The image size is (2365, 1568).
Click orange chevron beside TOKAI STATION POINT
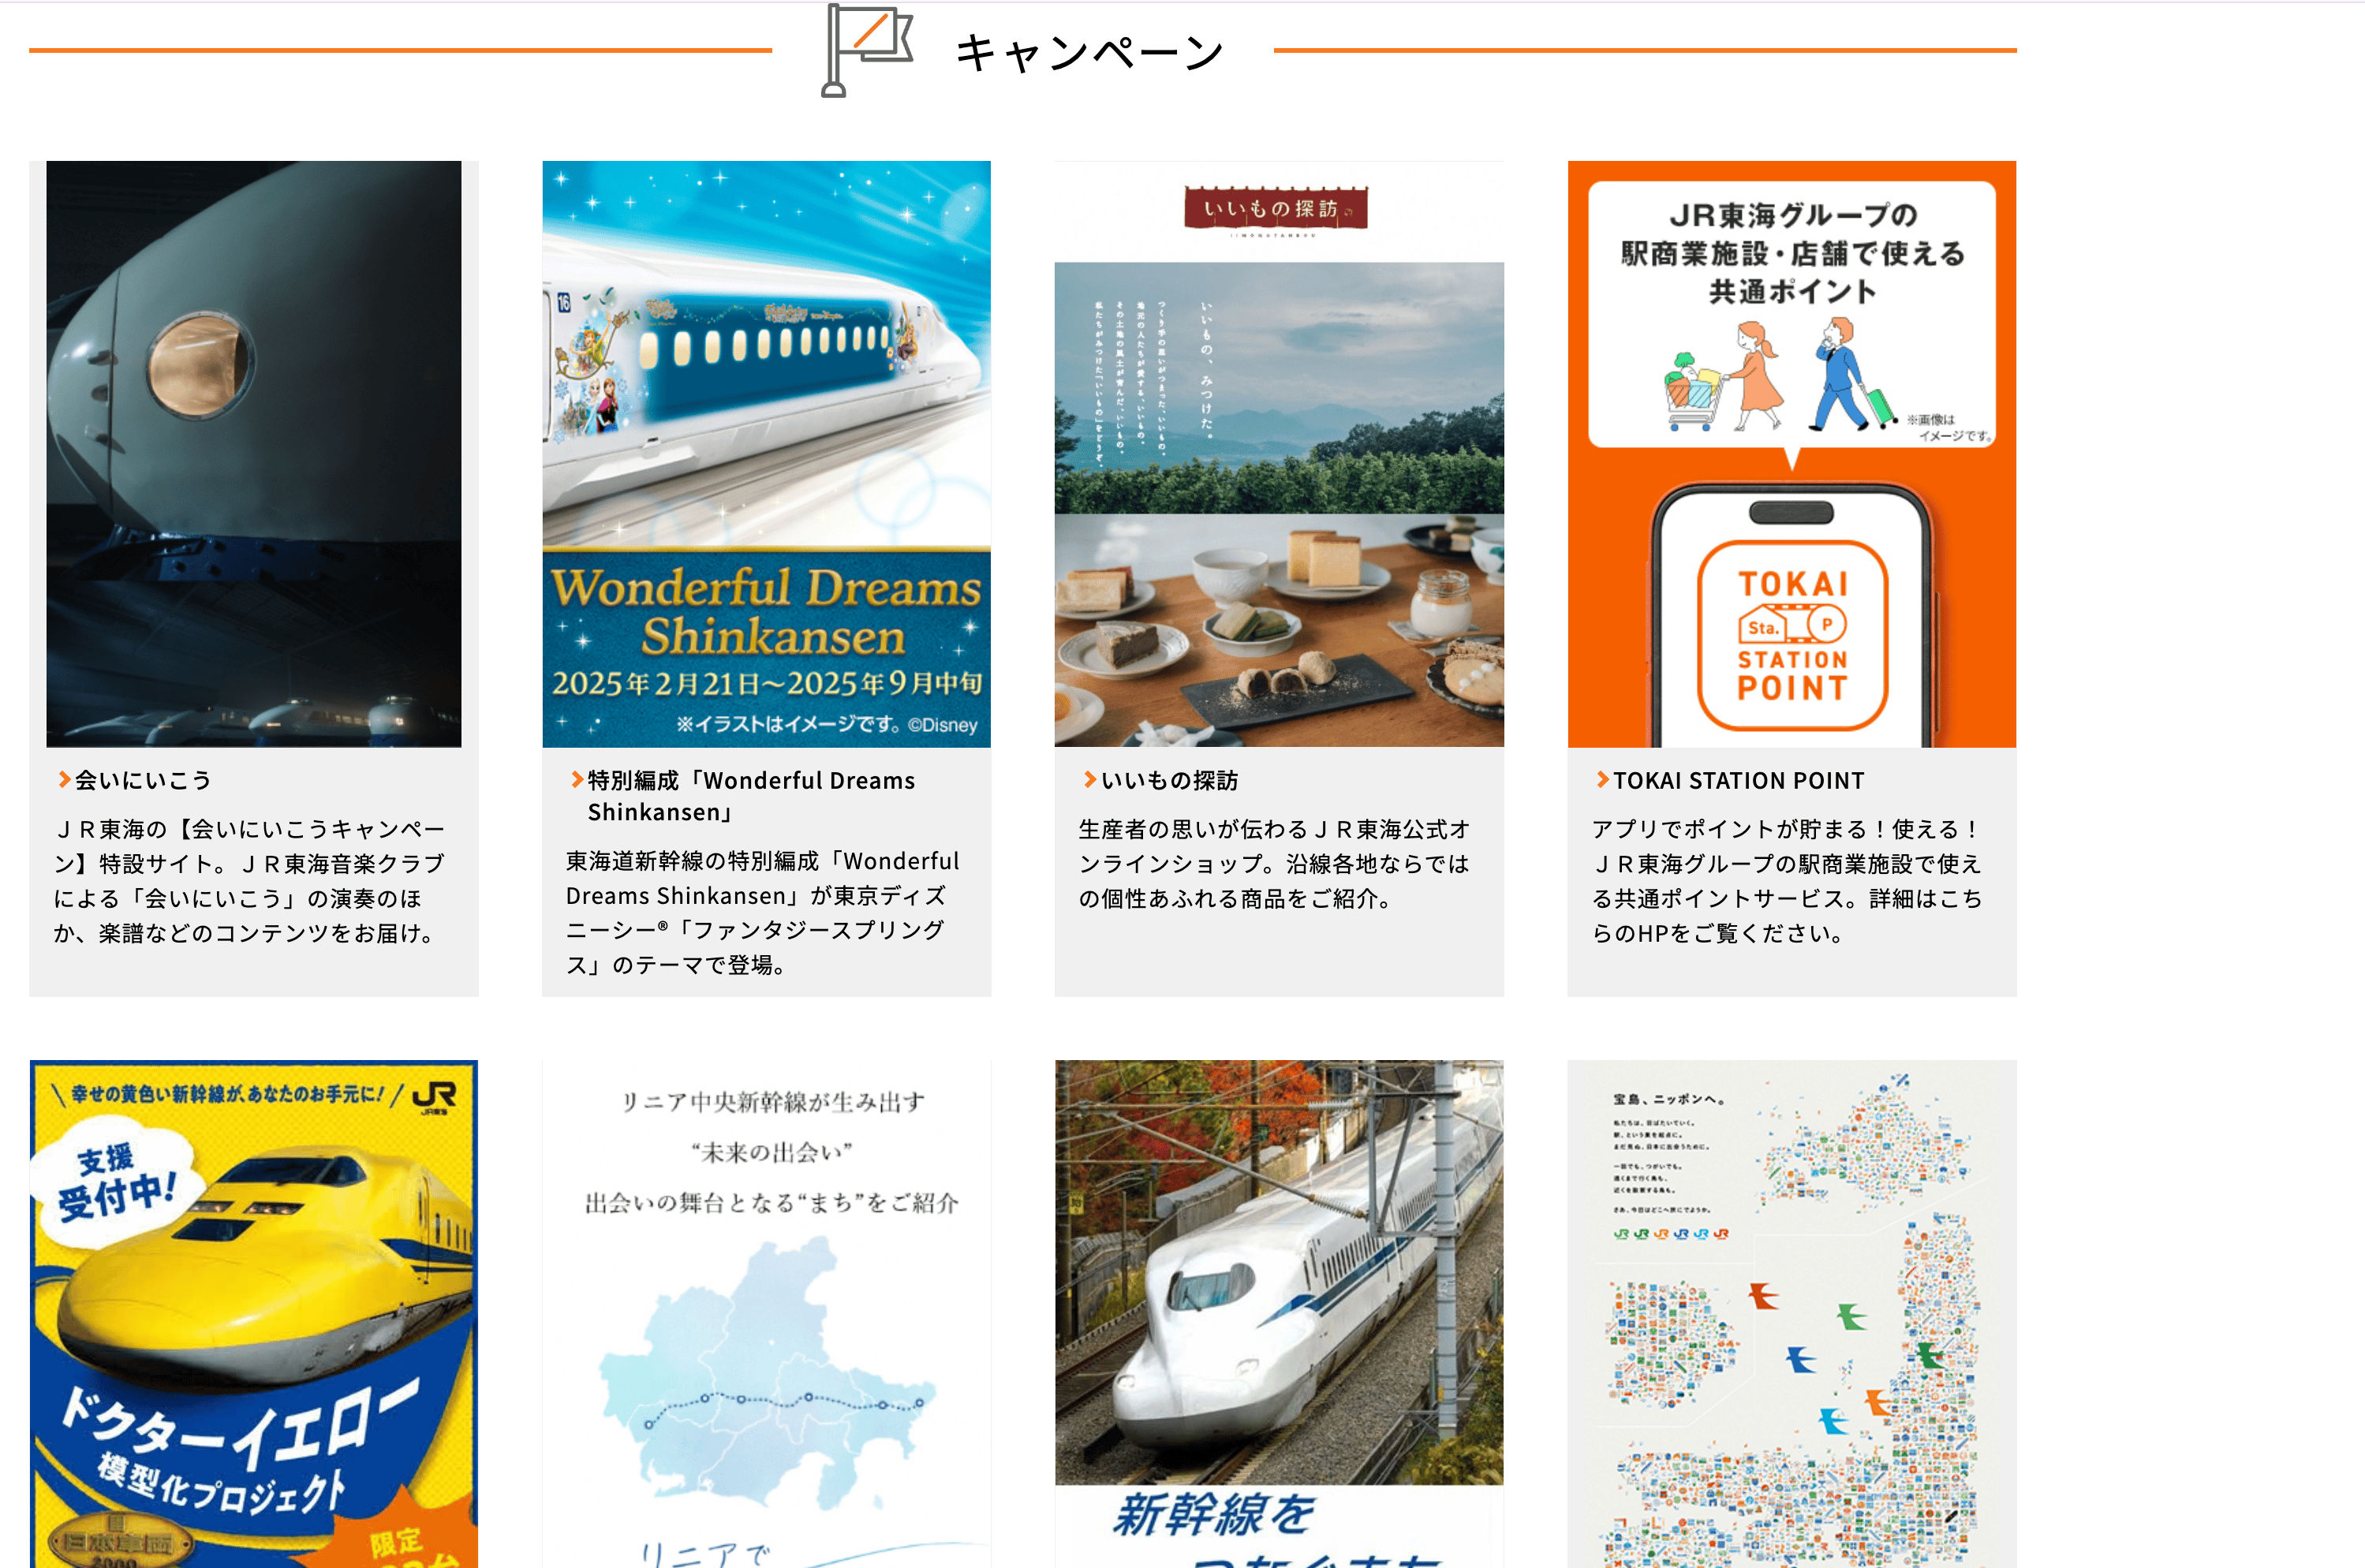tap(1603, 780)
